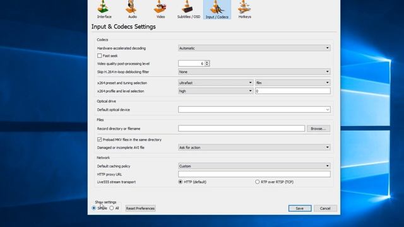Save the preferences
This screenshot has height=227, width=404.
300,208
